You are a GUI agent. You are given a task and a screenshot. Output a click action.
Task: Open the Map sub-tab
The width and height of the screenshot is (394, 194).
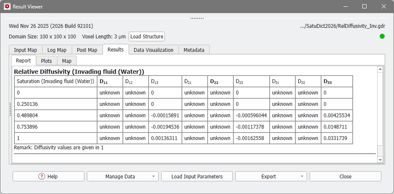[x=67, y=61]
